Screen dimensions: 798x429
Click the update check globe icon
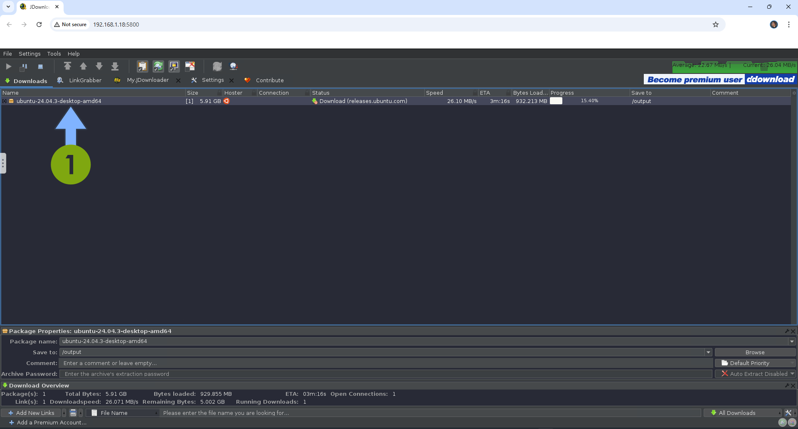[x=234, y=66]
